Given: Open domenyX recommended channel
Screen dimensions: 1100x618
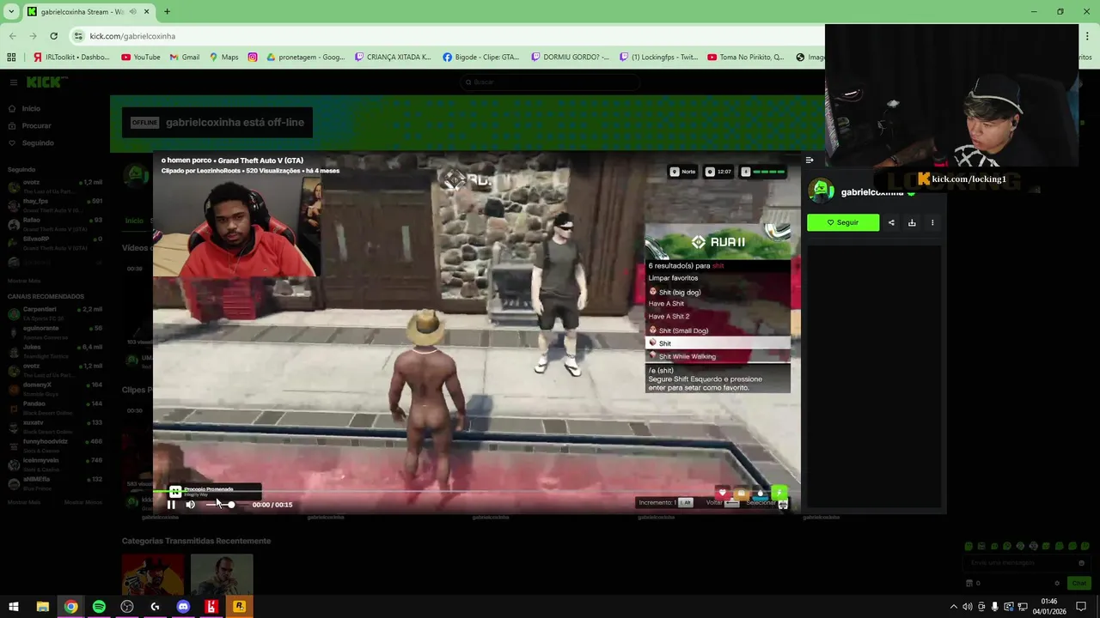Looking at the screenshot, I should coord(55,389).
